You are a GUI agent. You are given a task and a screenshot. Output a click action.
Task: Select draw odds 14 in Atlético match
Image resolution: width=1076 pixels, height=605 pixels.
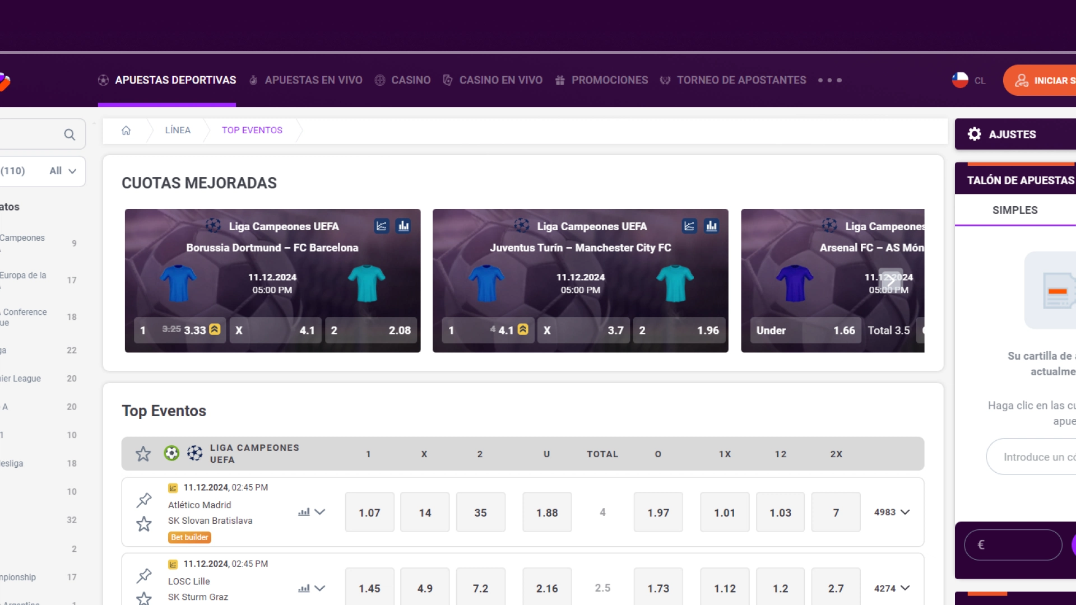click(425, 512)
